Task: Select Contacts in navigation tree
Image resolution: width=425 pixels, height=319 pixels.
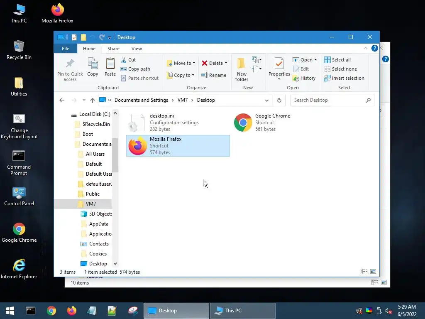Action: coord(95,244)
